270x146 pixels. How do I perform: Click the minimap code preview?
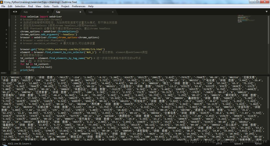point(246,19)
